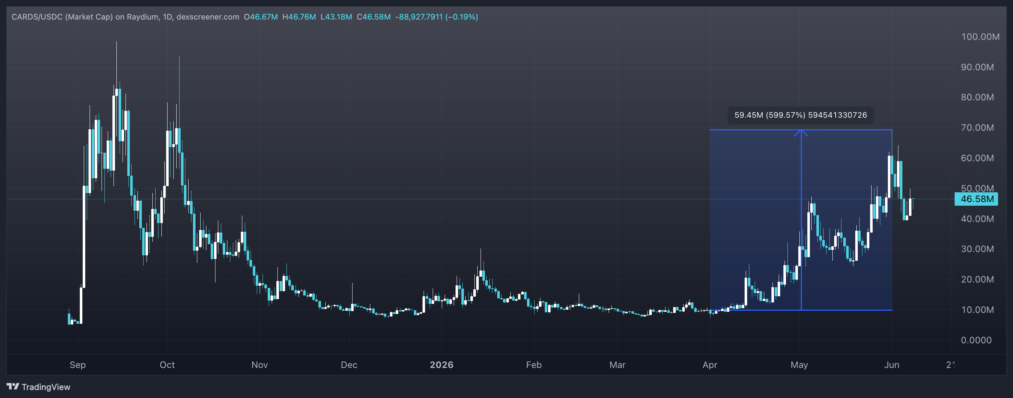Click the Oct time axis label
The height and width of the screenshot is (398, 1013).
point(167,365)
